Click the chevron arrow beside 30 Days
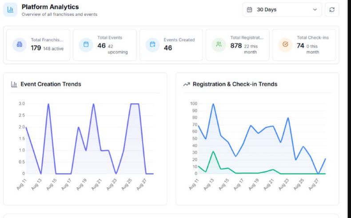The image size is (351, 218). coord(315,10)
